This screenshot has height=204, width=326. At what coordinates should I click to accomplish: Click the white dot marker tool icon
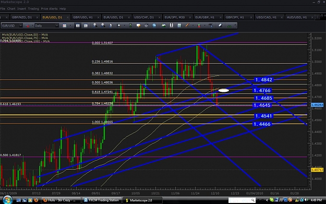click(x=118, y=26)
